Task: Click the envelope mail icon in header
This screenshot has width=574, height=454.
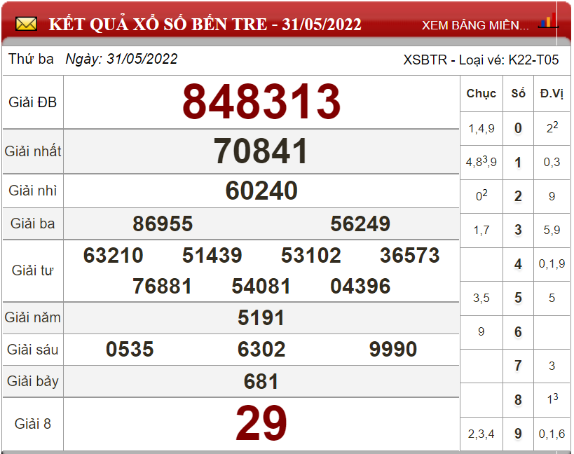Action: [x=26, y=25]
